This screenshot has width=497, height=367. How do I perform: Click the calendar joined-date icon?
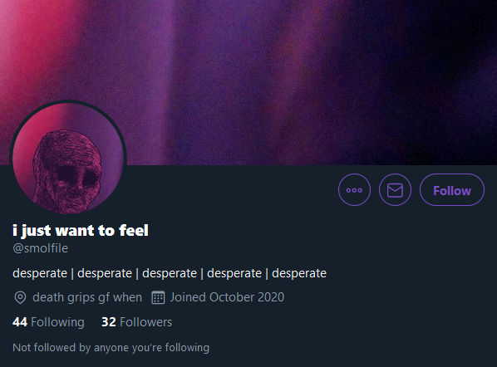[x=158, y=297]
